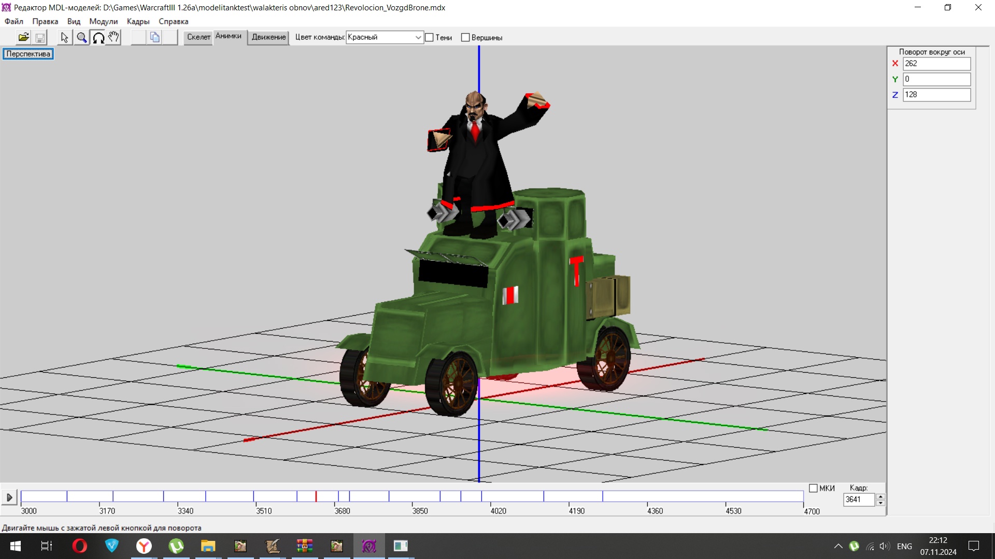This screenshot has height=559, width=995.
Task: Toggle the МКИ checkbox
Action: pyautogui.click(x=813, y=488)
